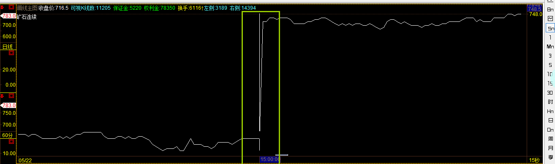Select the 时 (hourly) period button
Viewport: 555px width, 164px height.
click(x=550, y=102)
